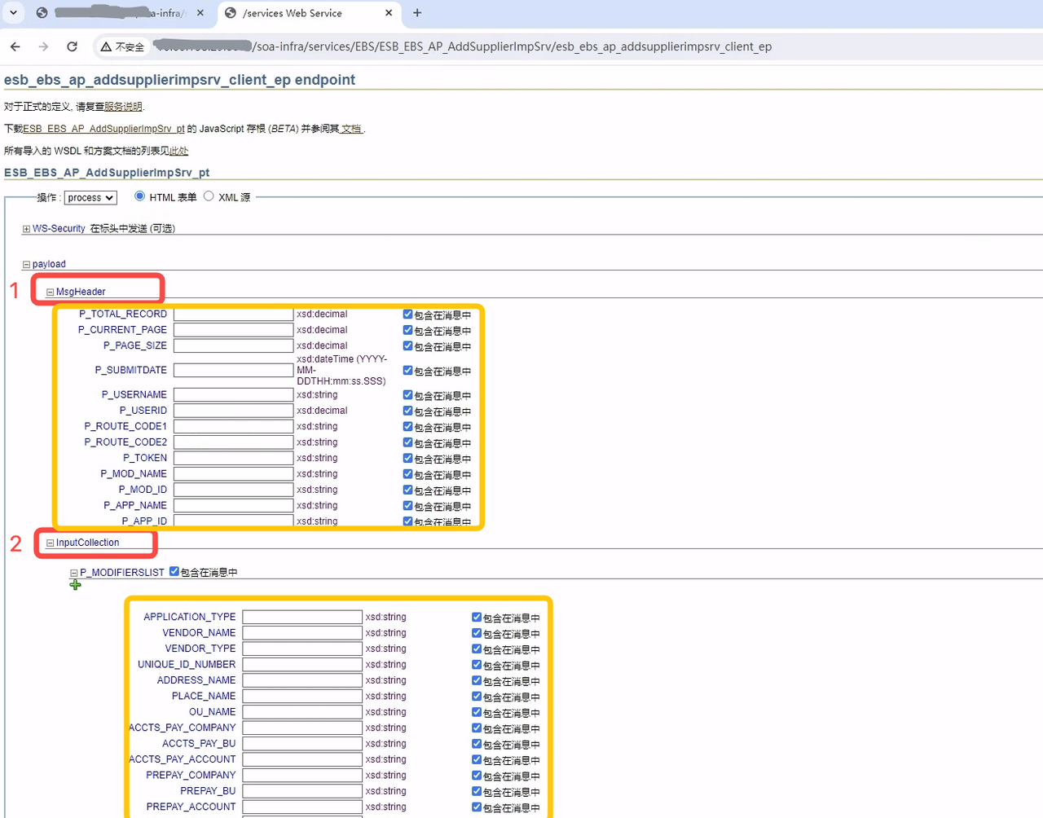Open the process operation dropdown

click(90, 197)
